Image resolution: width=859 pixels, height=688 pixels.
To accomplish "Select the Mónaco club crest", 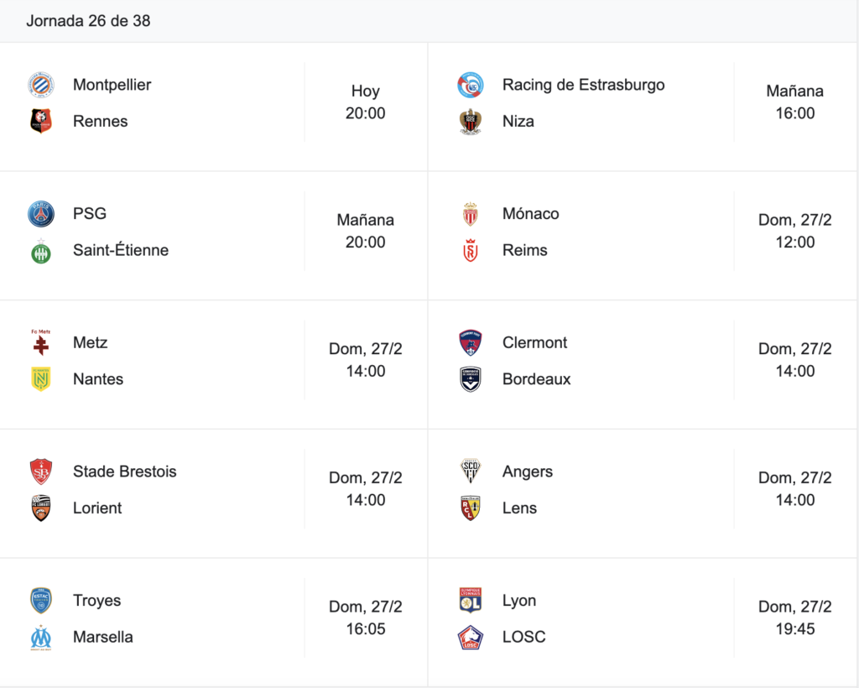I will click(x=471, y=214).
